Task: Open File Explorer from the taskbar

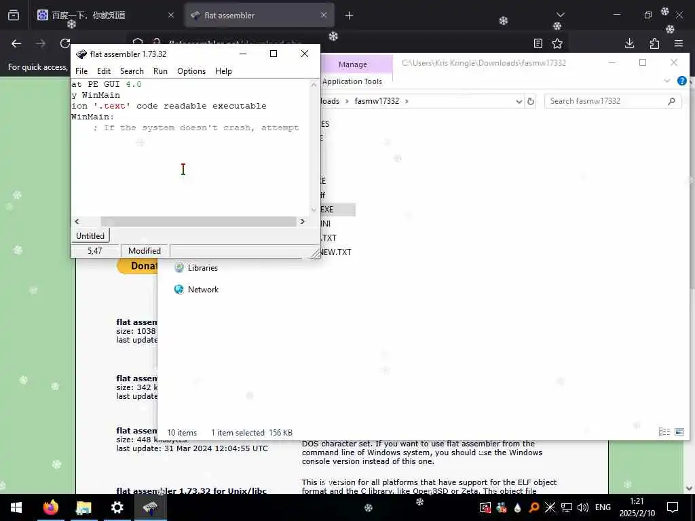Action: coord(83,507)
